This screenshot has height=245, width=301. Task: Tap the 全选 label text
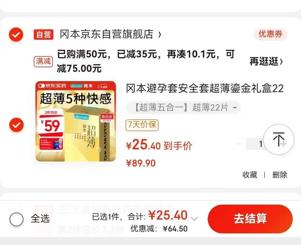(x=40, y=218)
